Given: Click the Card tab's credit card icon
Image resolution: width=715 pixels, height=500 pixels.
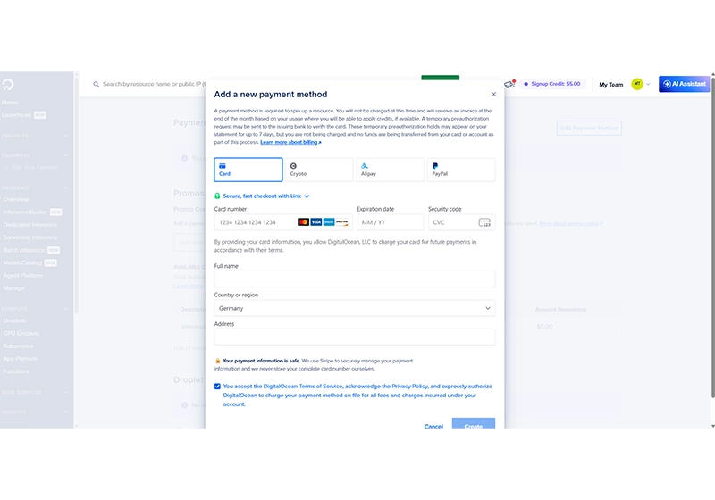Looking at the screenshot, I should point(223,166).
